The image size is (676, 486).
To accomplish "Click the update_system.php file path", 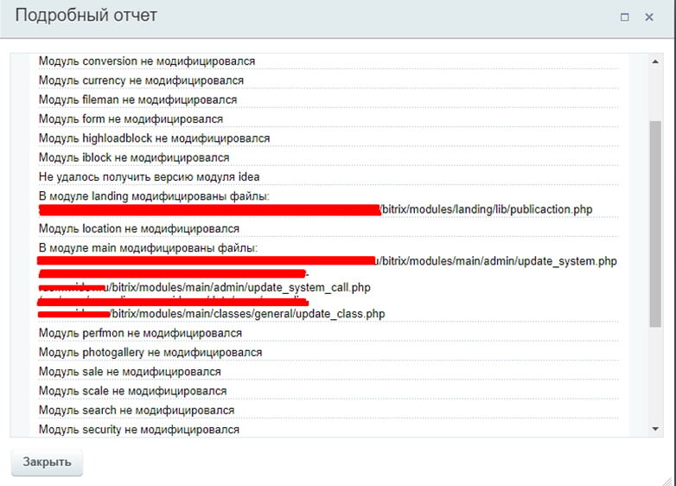I will (x=499, y=261).
